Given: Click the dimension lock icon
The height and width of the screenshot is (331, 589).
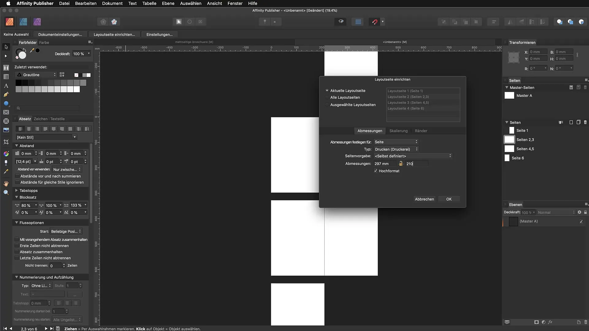Looking at the screenshot, I should pyautogui.click(x=401, y=164).
